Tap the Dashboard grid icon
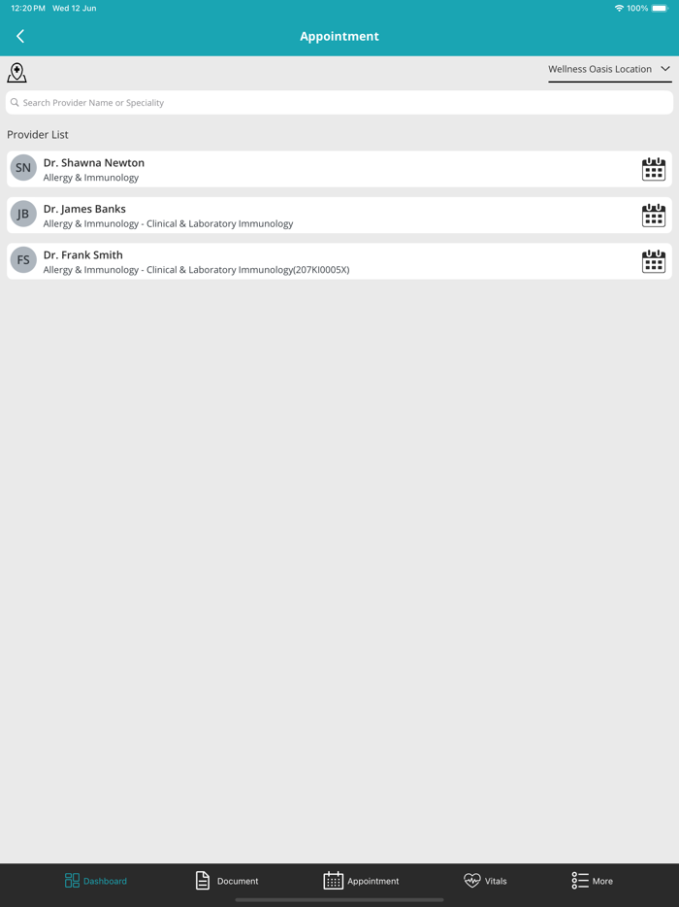679x907 pixels. pos(73,879)
